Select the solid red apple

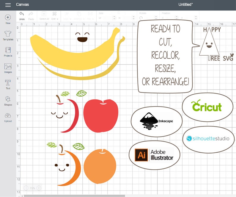(101, 116)
